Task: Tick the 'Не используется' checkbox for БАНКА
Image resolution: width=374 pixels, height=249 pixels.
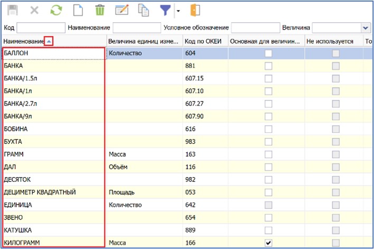Action: [335, 66]
